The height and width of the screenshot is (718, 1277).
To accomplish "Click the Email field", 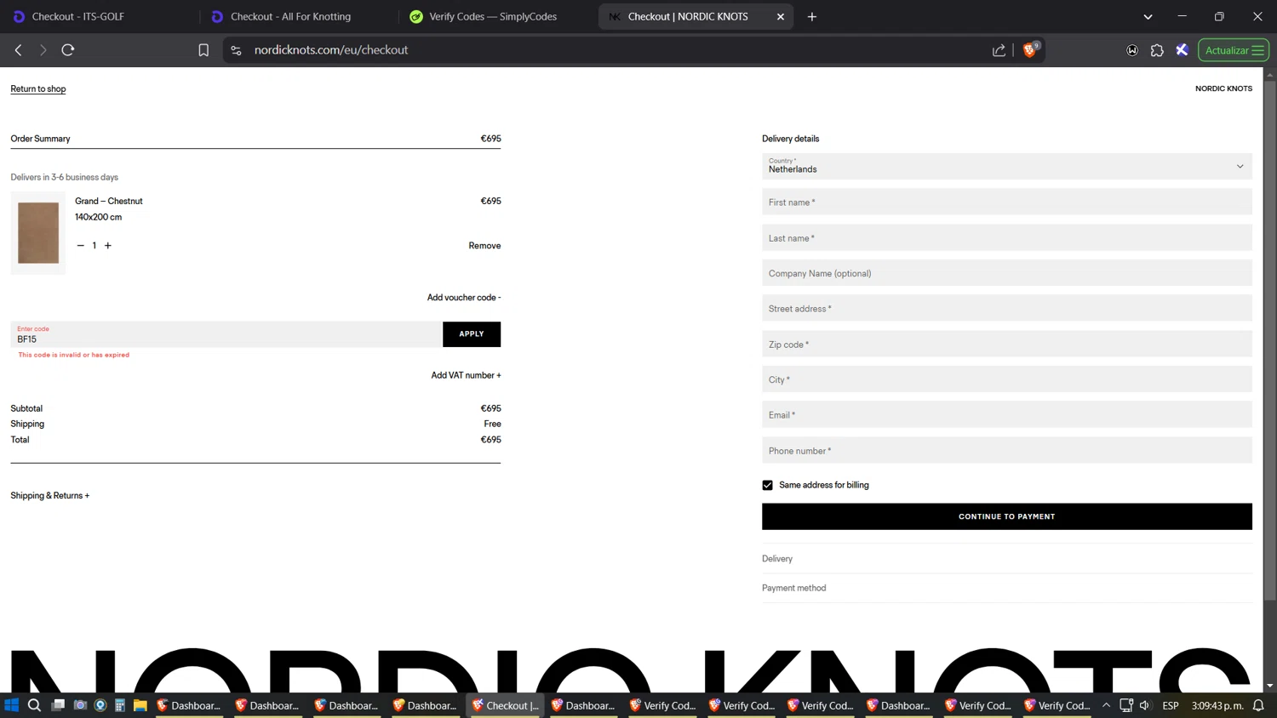I will (1007, 415).
